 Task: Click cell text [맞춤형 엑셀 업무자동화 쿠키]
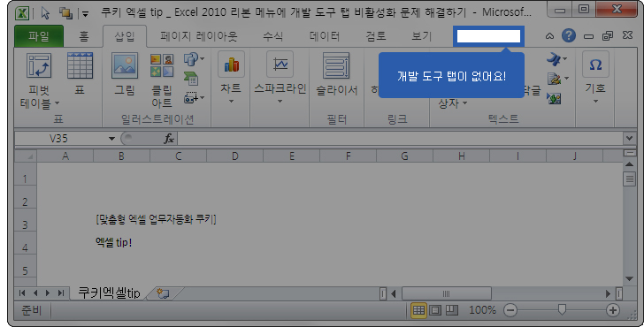[156, 219]
